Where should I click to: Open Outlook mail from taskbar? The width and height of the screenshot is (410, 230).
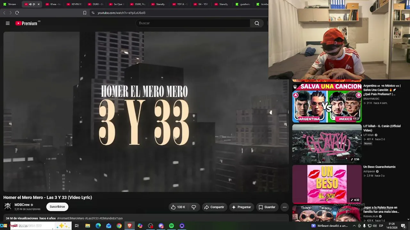click(109, 226)
